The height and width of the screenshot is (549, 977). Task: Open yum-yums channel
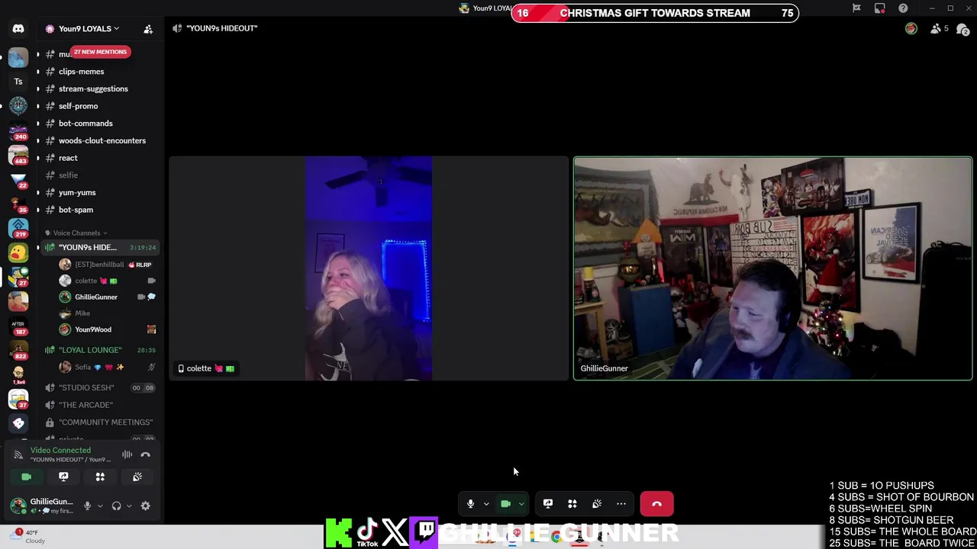(77, 192)
